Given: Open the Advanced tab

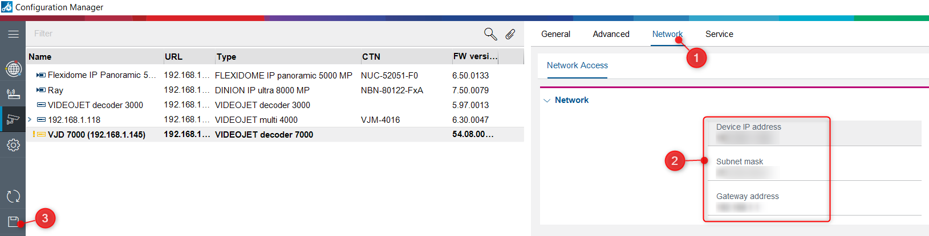Looking at the screenshot, I should pyautogui.click(x=611, y=34).
